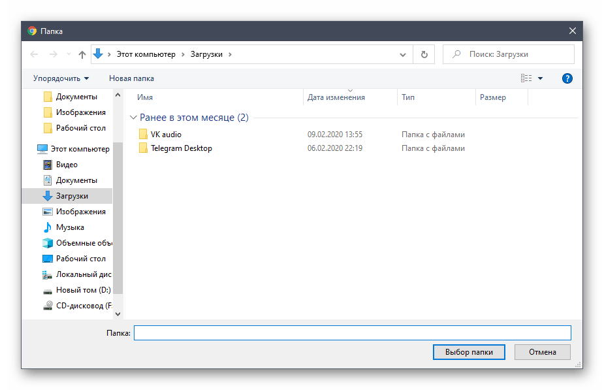604x390 pixels.
Task: Select the VK audio folder
Action: pos(166,135)
